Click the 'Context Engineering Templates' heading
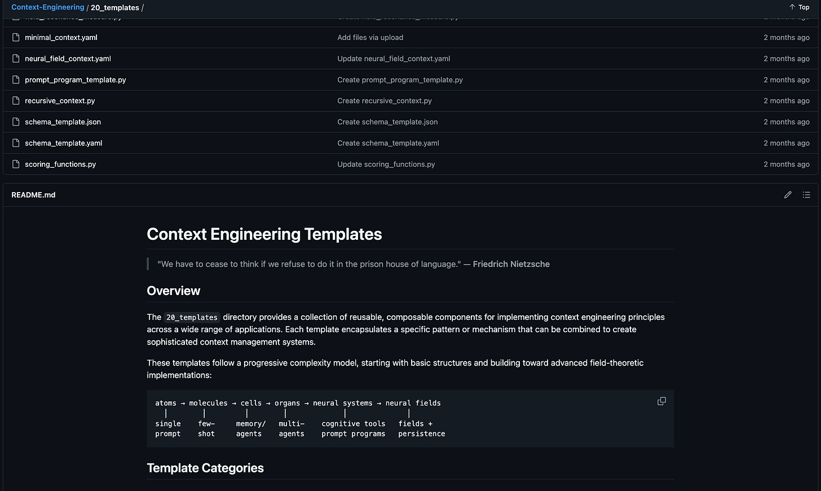The width and height of the screenshot is (821, 491). 264,234
